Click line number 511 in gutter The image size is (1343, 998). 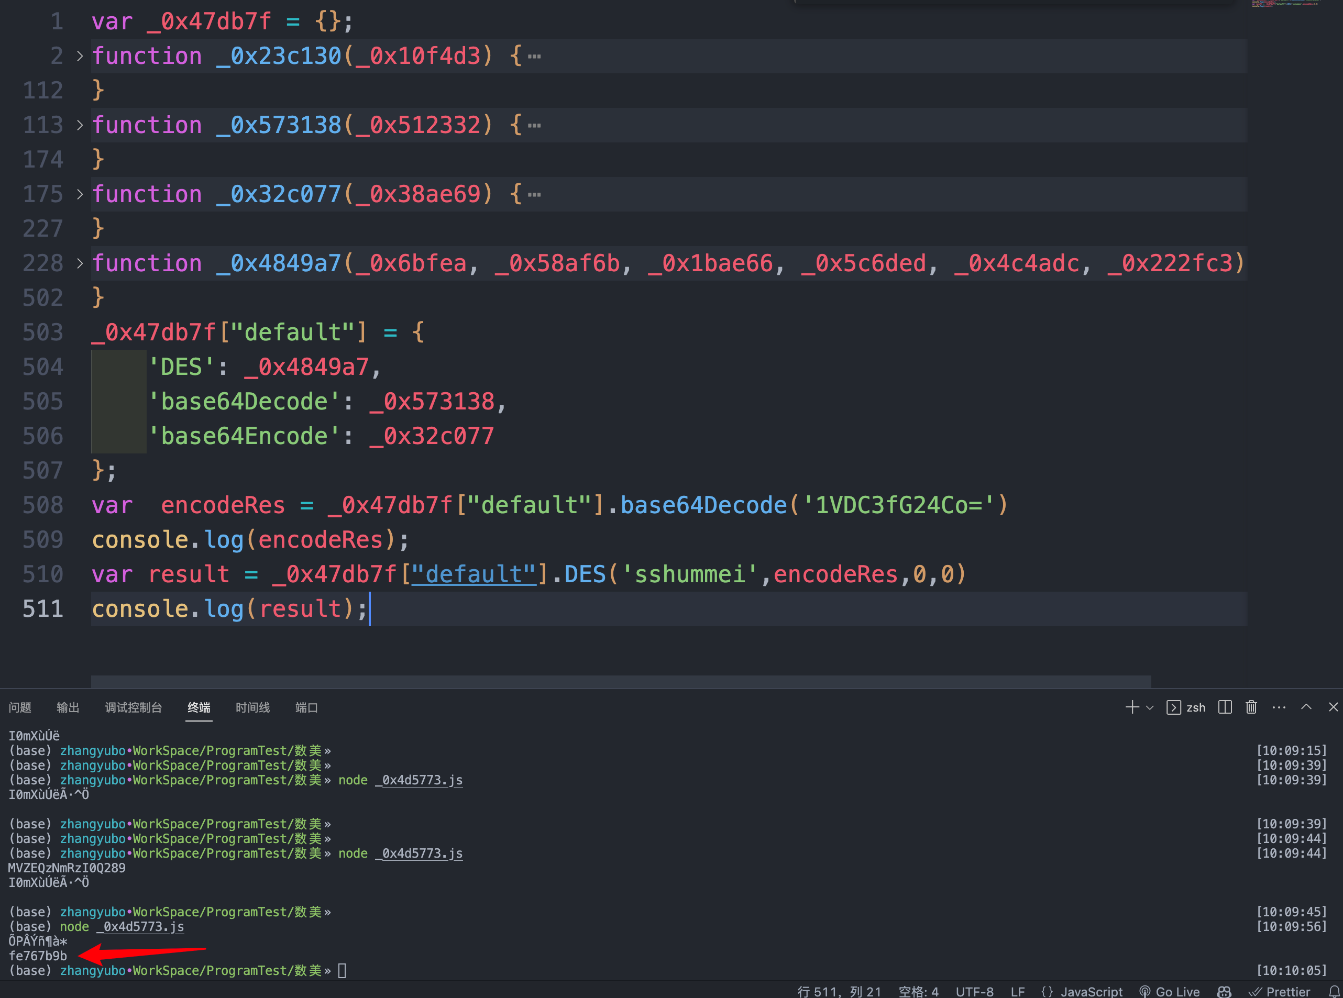point(42,608)
